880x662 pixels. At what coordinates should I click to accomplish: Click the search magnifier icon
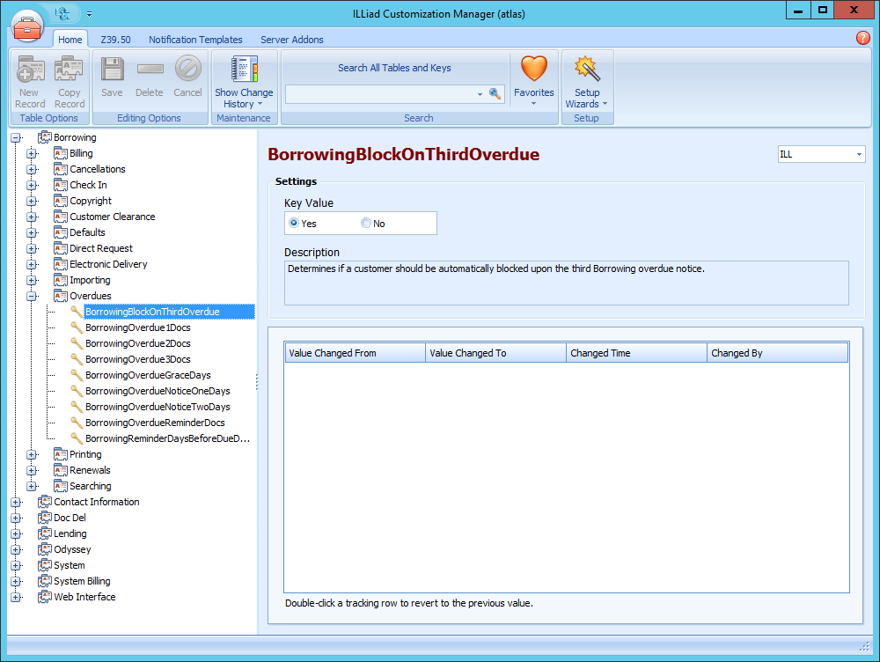click(495, 93)
